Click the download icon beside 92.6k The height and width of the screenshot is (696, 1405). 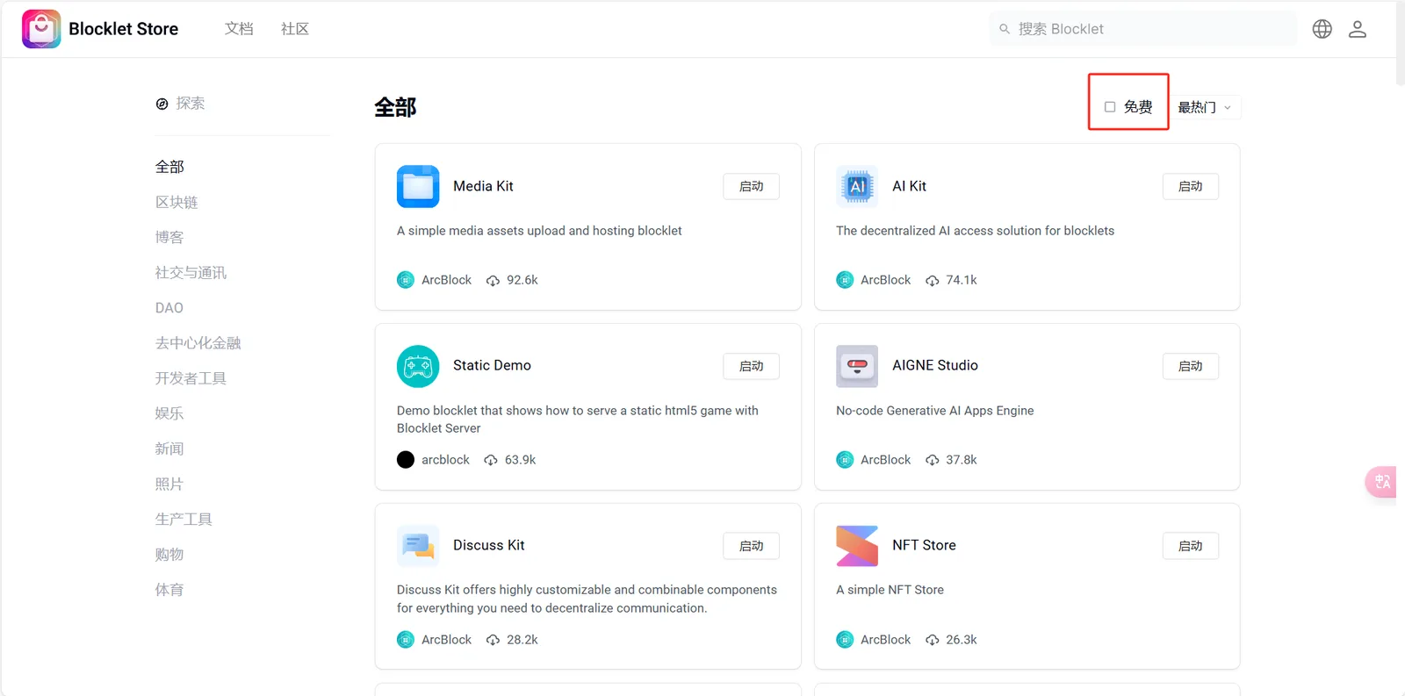coord(493,281)
